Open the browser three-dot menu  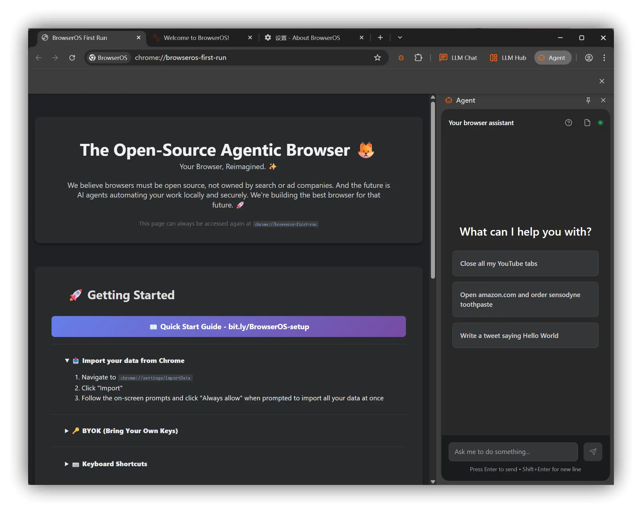[x=604, y=58]
